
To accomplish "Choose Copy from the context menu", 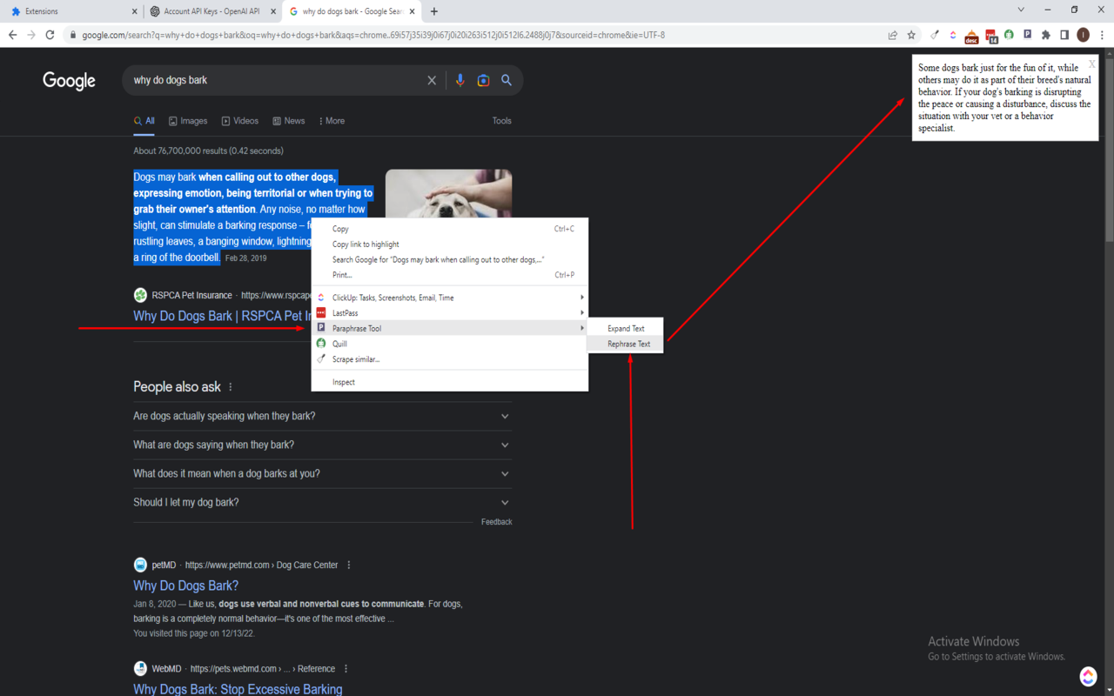I will coord(450,229).
